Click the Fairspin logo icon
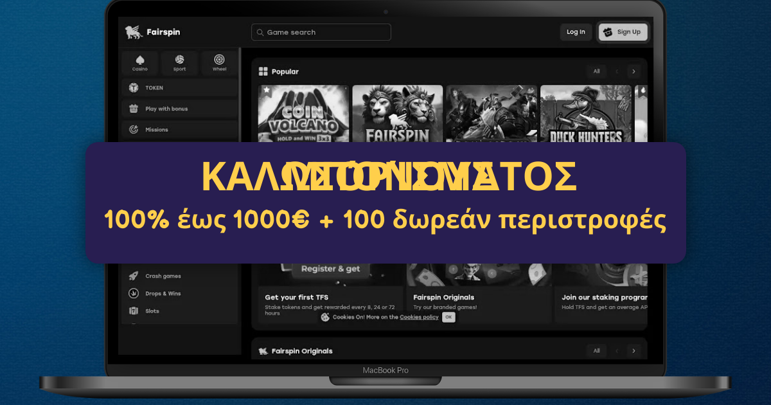The height and width of the screenshot is (405, 771). pos(133,32)
